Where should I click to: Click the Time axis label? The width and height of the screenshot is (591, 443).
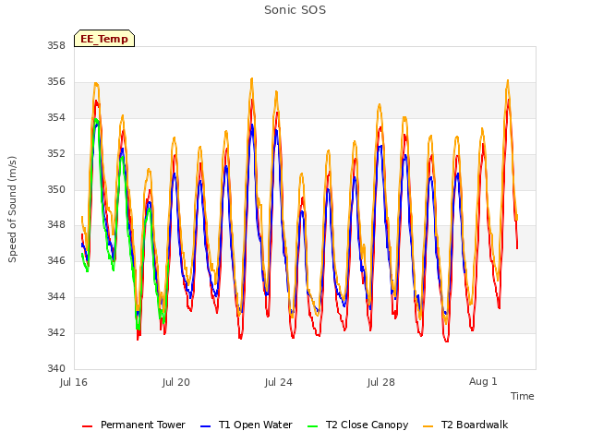click(x=522, y=396)
